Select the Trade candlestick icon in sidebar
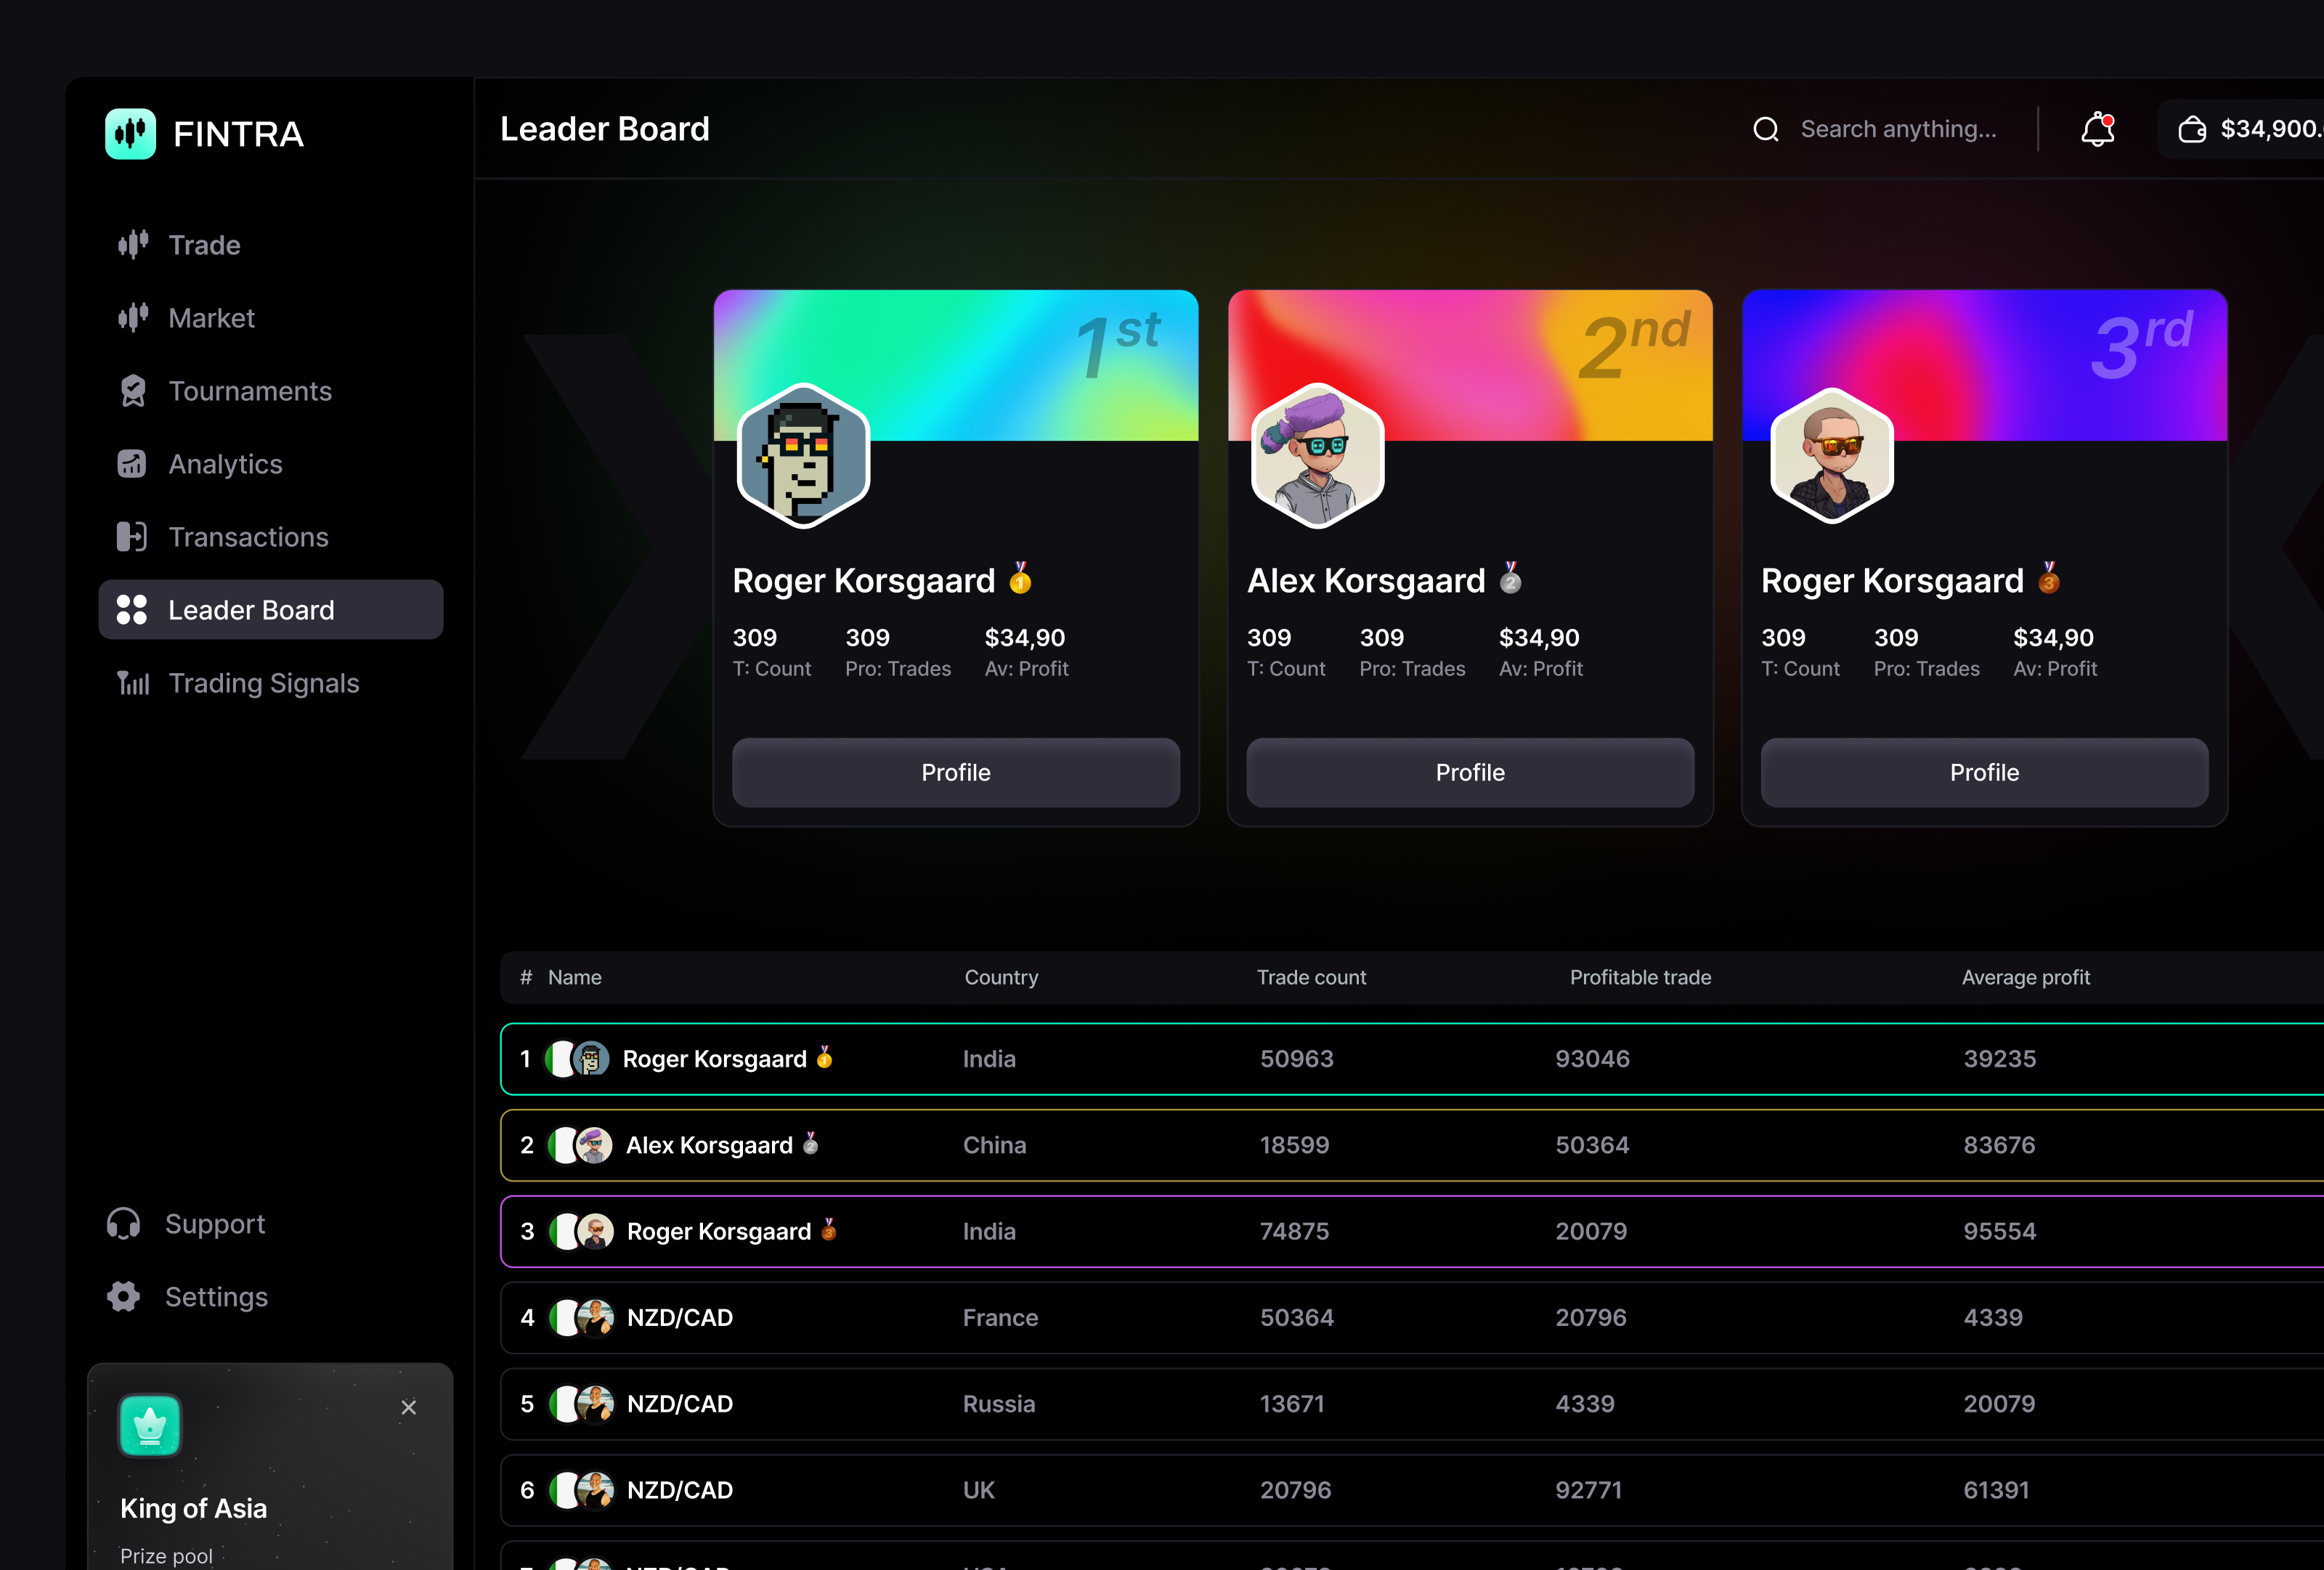Viewport: 2324px width, 1570px height. (133, 244)
